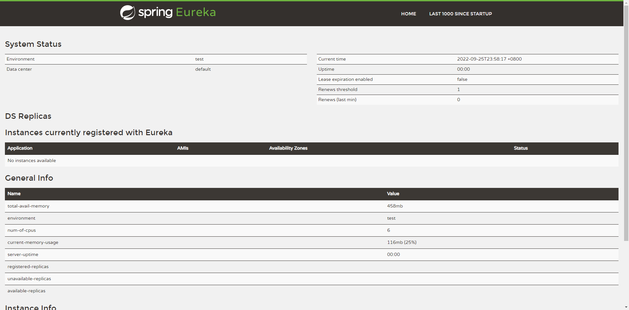629x310 pixels.
Task: Select the "Lease expiration enabled" label
Action: point(345,79)
